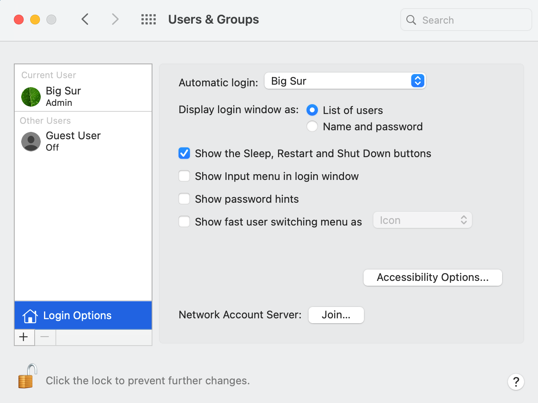Click the home icon in Login Options

click(x=31, y=315)
